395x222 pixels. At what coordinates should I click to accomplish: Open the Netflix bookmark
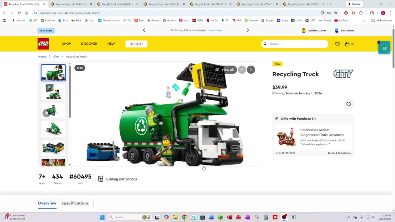click(x=212, y=20)
